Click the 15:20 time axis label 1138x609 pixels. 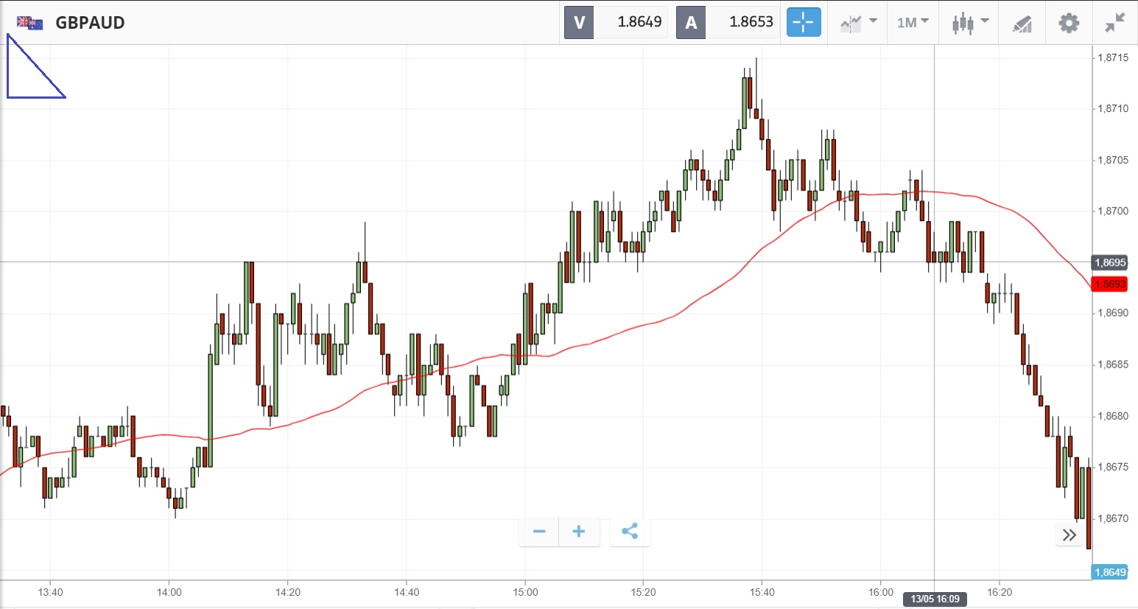644,592
